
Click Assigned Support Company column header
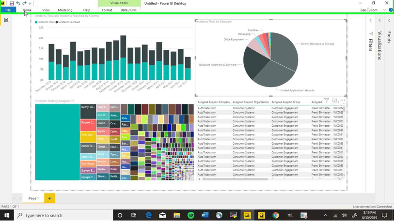coord(214,102)
